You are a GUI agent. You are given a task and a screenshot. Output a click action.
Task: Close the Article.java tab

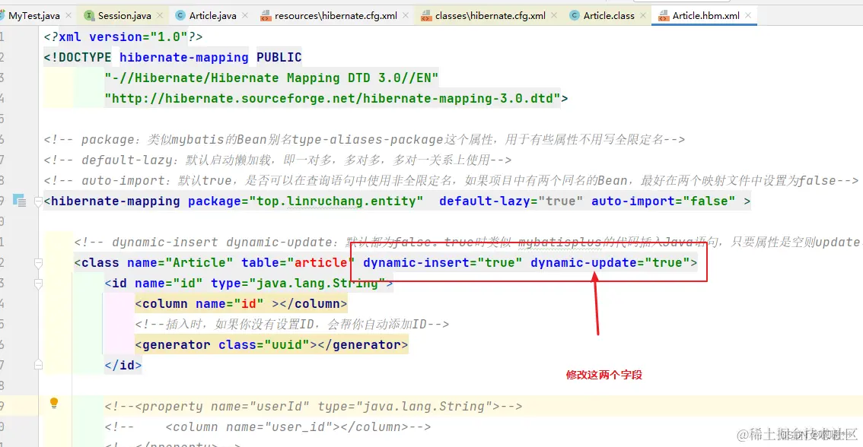[245, 15]
